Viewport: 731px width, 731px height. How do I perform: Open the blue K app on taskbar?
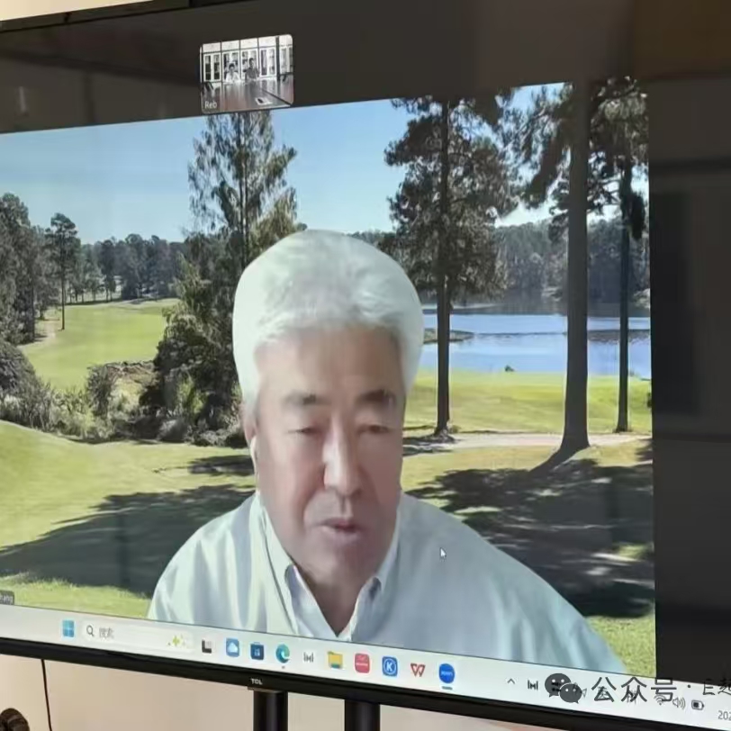(390, 666)
